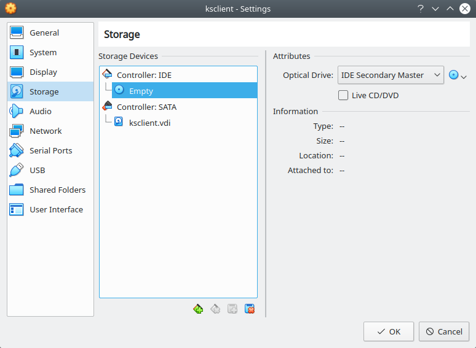Screen dimensions: 476x348
Task: Click the Empty optical disc icon
Action: click(119, 90)
